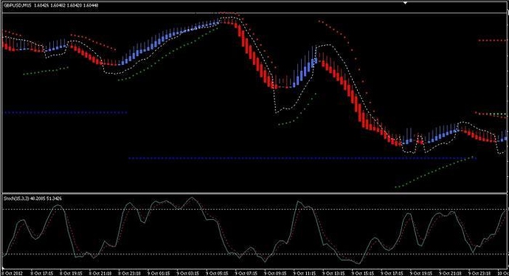Select the lower Stochastic oversold level line
The image size is (509, 276).
coord(254,255)
